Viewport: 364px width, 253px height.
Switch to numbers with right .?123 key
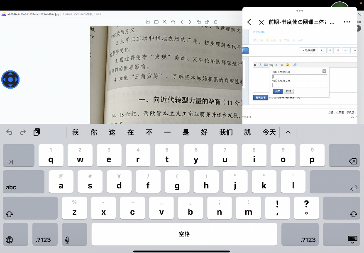tap(300, 234)
